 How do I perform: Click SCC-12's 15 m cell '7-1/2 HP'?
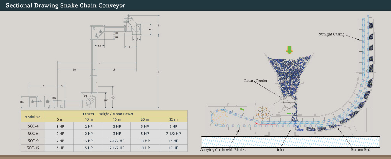116,148
